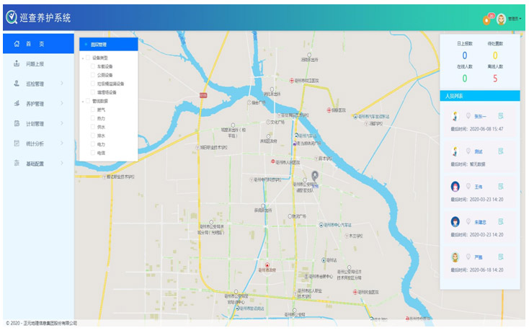Viewport: 529px width, 333px height.
Task: Click the location pin next to 张东一
Action: (x=468, y=115)
